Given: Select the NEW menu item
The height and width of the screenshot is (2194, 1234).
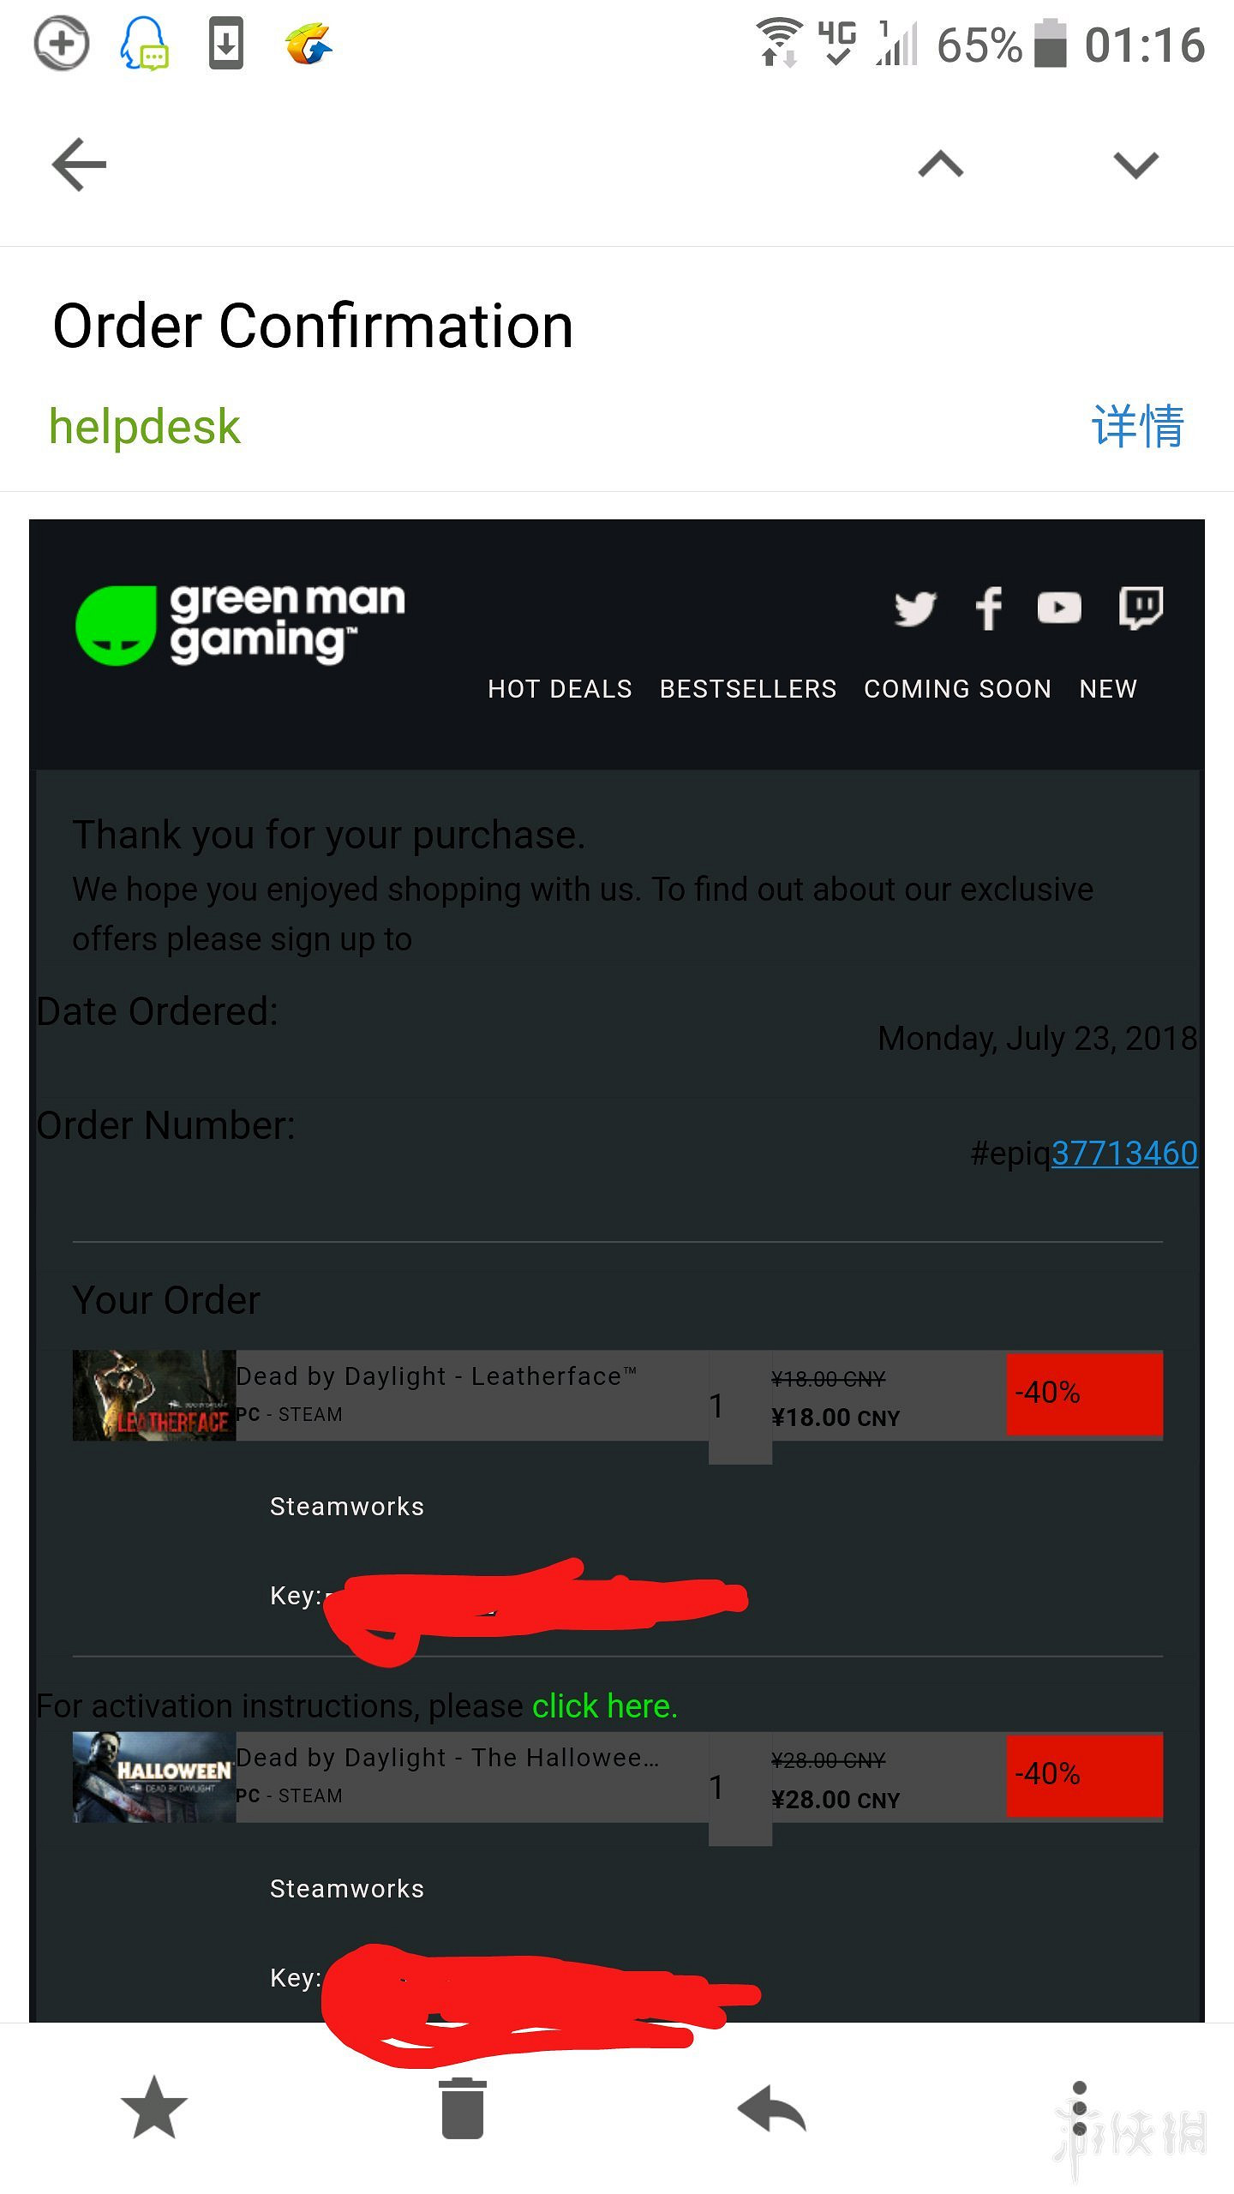Looking at the screenshot, I should click(x=1108, y=689).
